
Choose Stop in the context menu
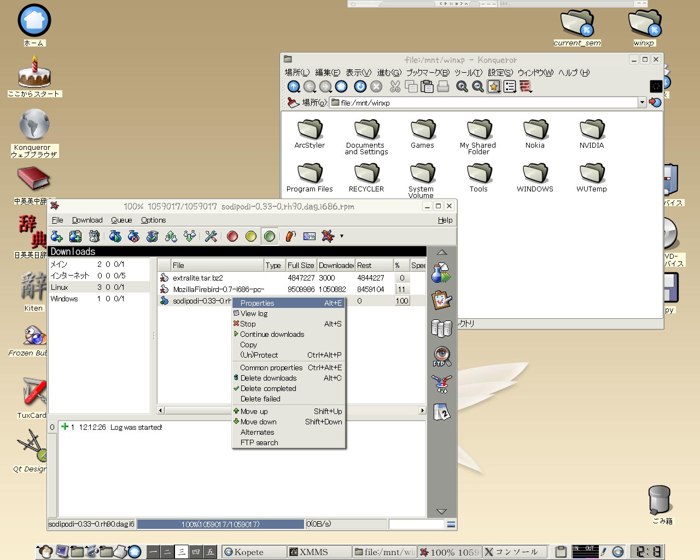tap(289, 324)
